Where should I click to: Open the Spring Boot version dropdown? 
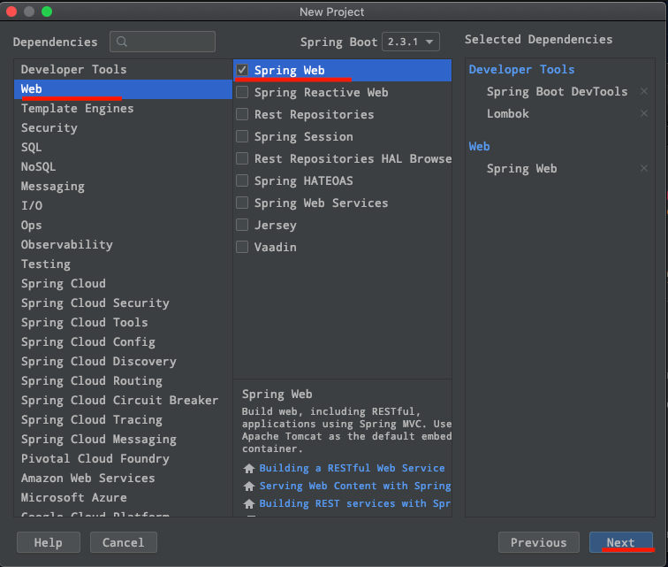[x=411, y=42]
